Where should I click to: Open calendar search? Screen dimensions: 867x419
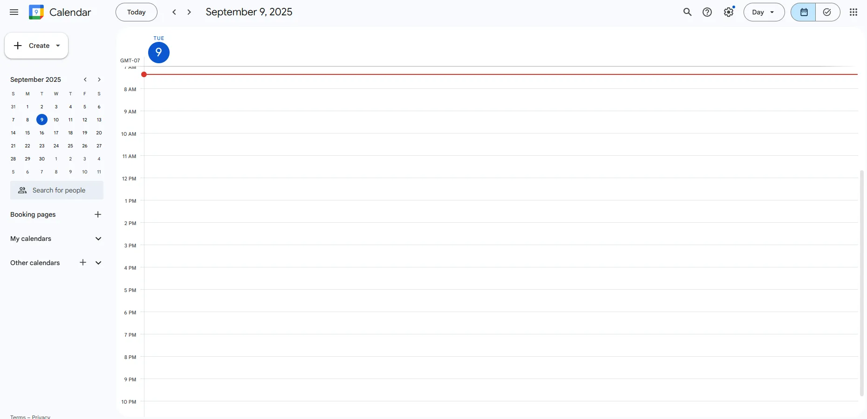pyautogui.click(x=687, y=12)
